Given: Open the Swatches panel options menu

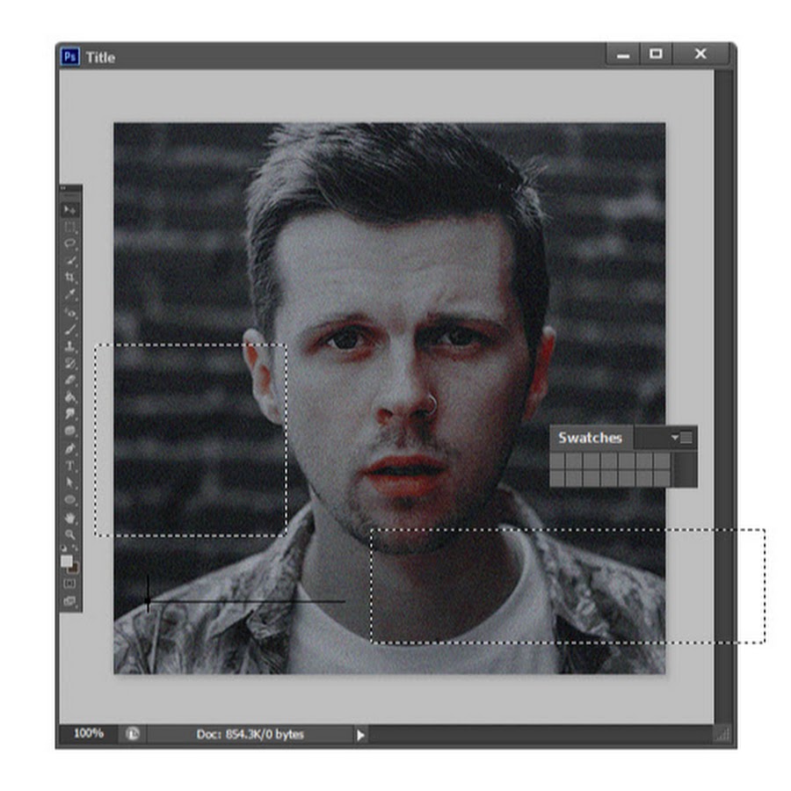Looking at the screenshot, I should coord(681,438).
